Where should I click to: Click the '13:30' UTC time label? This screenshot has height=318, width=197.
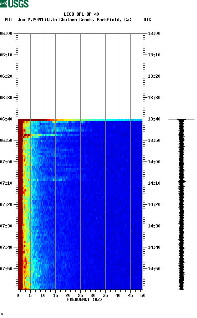click(x=154, y=98)
